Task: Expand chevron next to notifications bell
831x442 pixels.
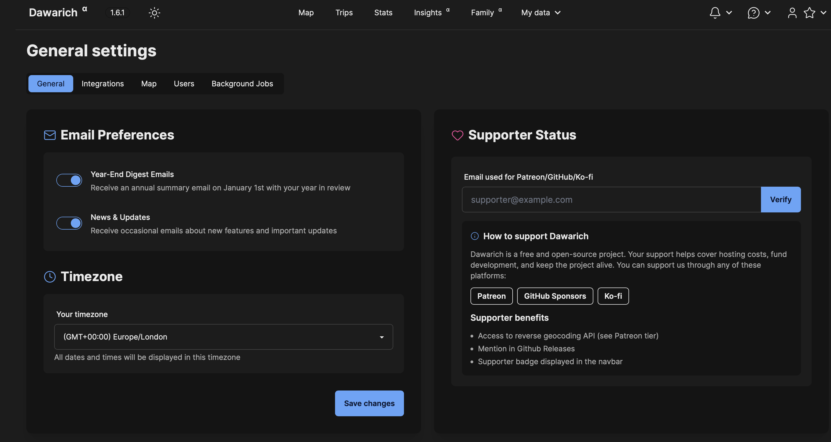Action: 729,13
